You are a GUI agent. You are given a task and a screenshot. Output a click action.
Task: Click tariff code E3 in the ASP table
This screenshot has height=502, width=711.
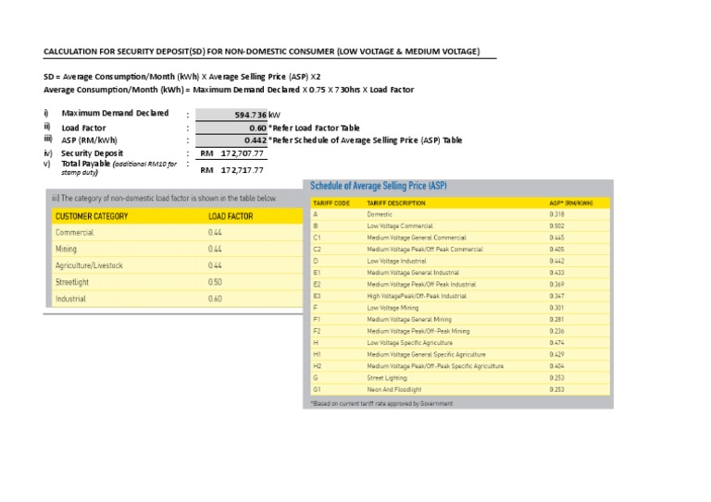point(317,296)
